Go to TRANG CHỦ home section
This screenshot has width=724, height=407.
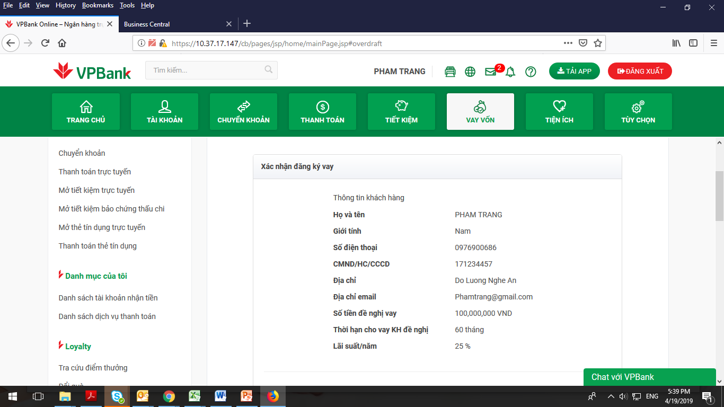point(86,111)
